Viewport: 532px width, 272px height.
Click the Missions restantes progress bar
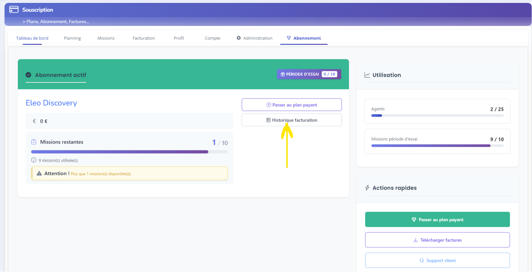click(x=129, y=152)
